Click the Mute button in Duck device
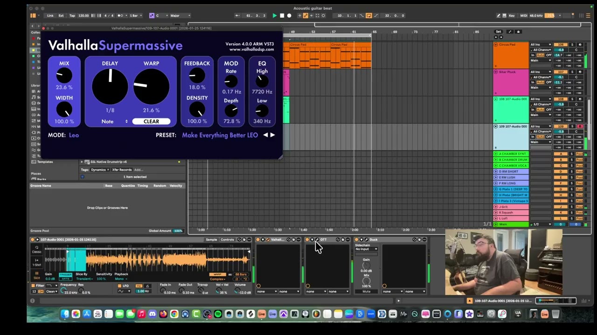This screenshot has width=597, height=335. 366,291
